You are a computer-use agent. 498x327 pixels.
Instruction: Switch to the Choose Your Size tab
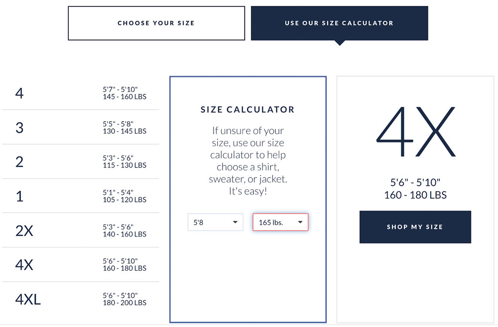(x=156, y=23)
